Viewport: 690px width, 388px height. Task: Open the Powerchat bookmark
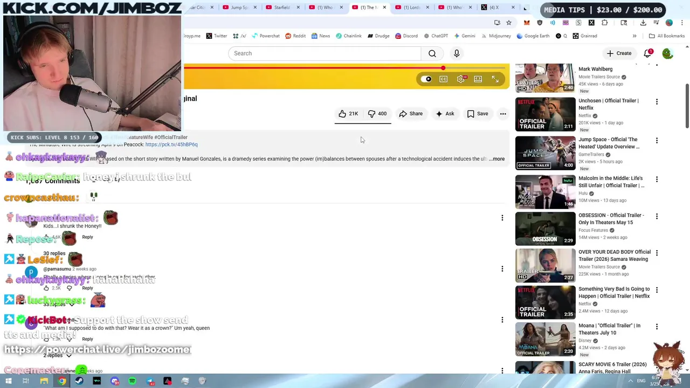point(265,36)
